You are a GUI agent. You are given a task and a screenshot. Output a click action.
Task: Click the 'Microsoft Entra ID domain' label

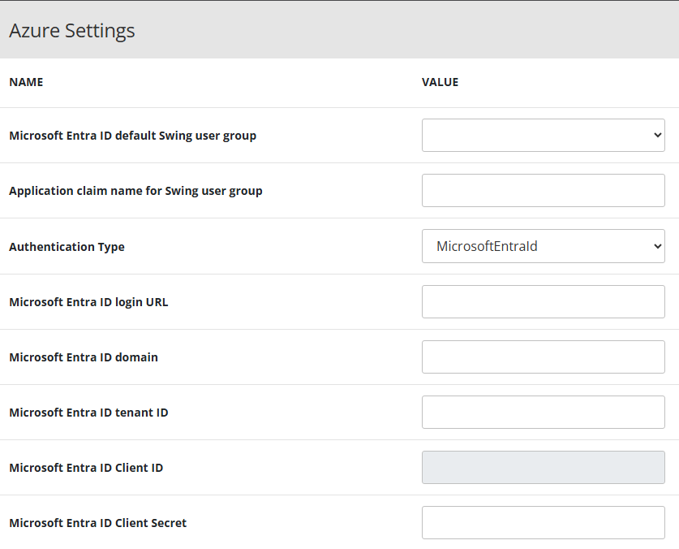84,357
